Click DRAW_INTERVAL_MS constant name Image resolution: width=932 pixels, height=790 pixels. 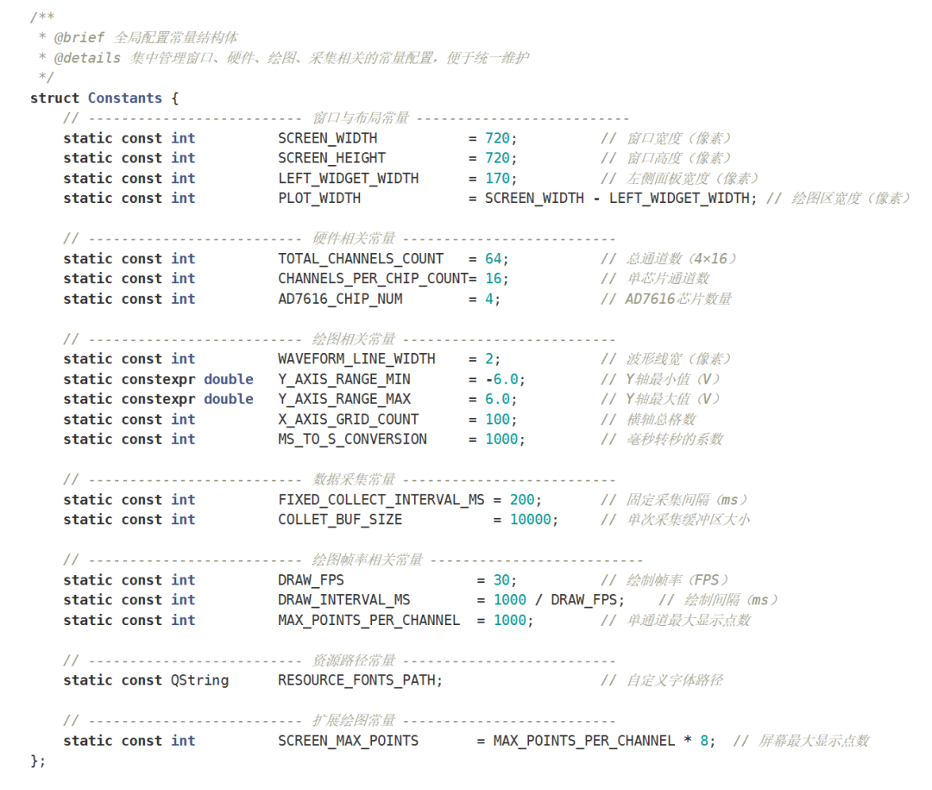(344, 600)
